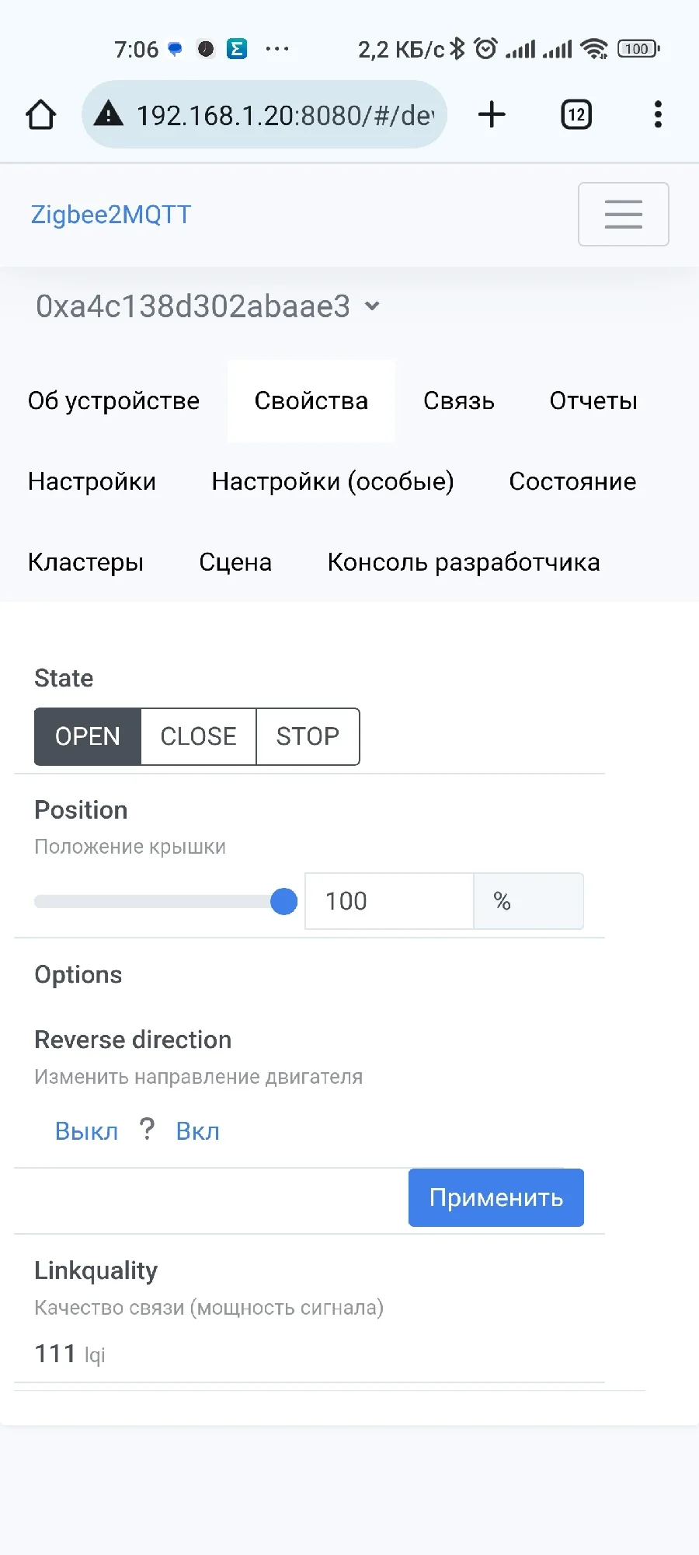
Task: Open a new browser tab
Action: coord(492,115)
